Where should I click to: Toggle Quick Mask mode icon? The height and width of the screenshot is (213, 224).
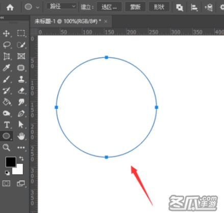tap(6, 184)
